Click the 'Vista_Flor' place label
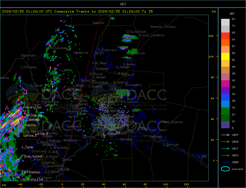This screenshot has width=246, height=188. (36, 179)
